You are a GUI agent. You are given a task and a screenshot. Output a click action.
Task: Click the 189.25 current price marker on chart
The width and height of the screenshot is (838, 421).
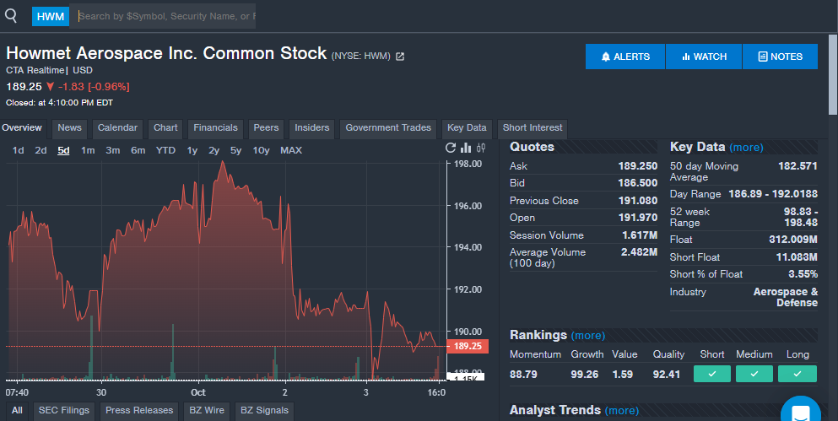(x=468, y=346)
